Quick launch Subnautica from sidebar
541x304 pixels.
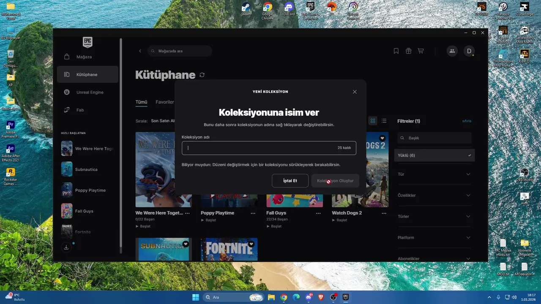pyautogui.click(x=87, y=169)
